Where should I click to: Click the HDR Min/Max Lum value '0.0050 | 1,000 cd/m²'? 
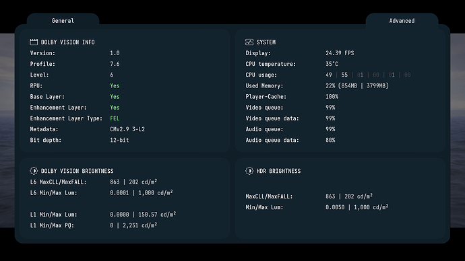[x=357, y=207]
